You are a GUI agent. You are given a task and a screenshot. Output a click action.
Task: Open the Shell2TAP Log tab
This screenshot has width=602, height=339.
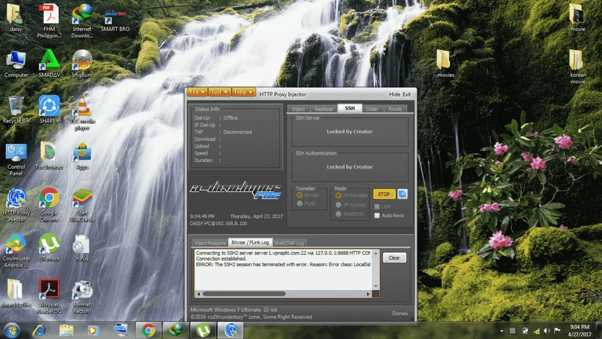[x=289, y=243]
